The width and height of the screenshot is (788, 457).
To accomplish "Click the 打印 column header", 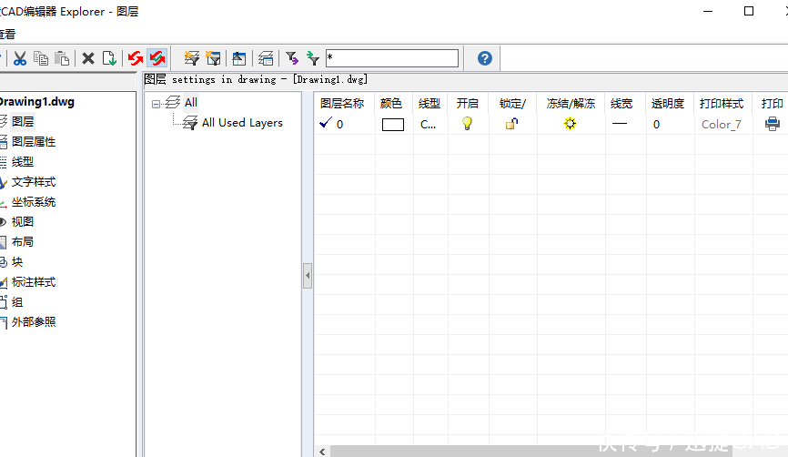I will point(772,104).
